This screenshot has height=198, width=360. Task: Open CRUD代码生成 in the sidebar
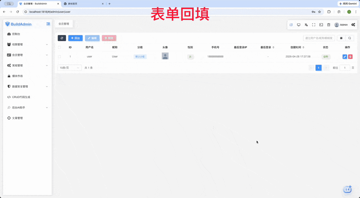pos(27,97)
